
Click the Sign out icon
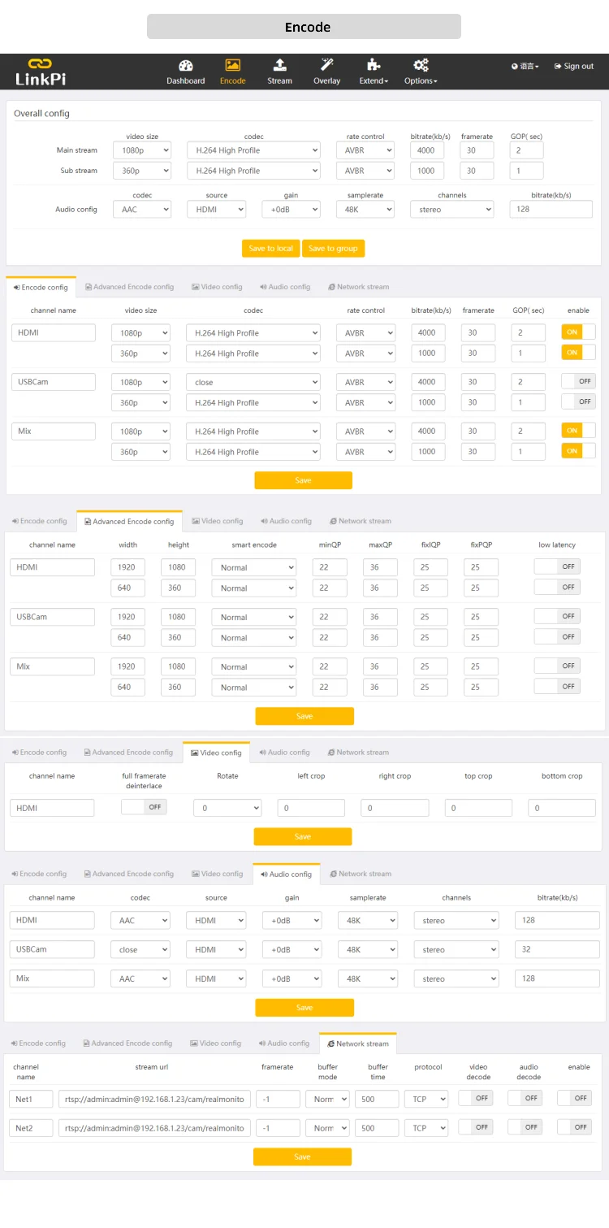558,67
